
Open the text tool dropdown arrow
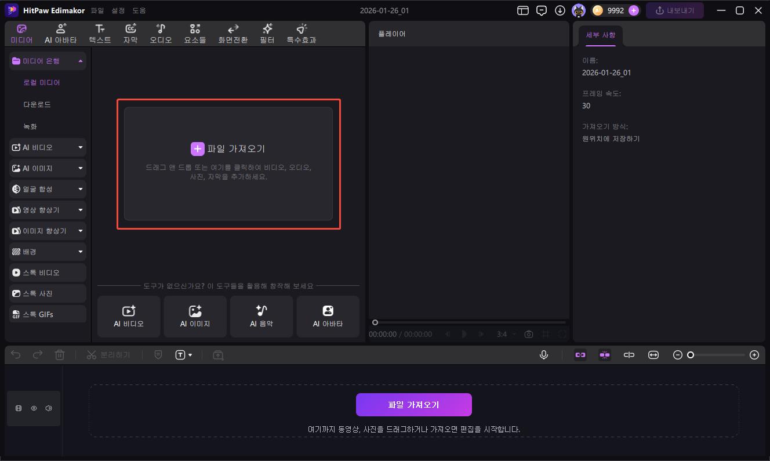[190, 355]
